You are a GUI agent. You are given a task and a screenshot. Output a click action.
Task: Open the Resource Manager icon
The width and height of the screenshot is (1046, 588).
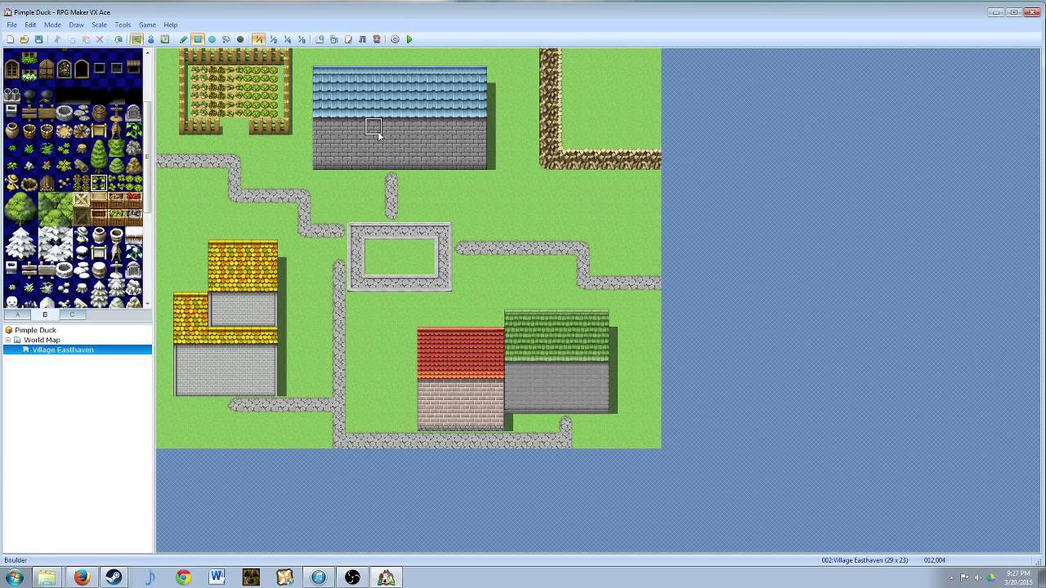[334, 39]
